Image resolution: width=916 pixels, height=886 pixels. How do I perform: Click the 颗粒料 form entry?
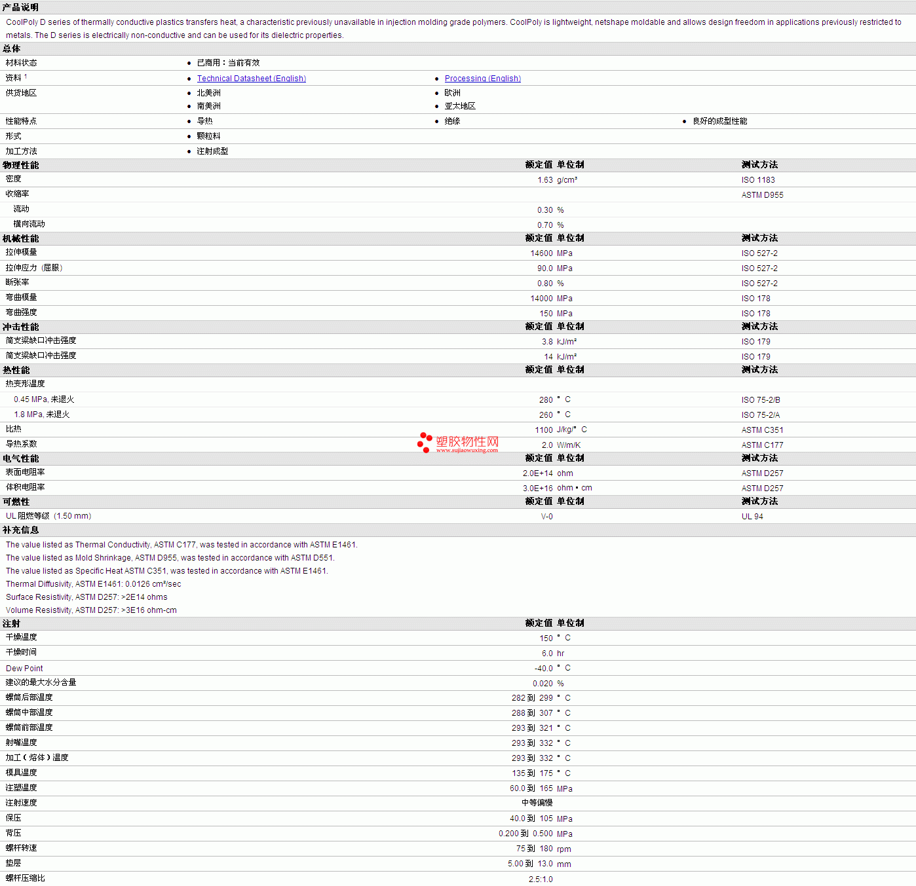click(208, 136)
